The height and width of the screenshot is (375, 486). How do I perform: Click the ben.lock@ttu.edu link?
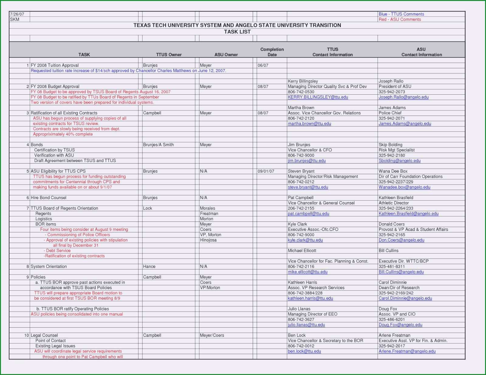click(304, 351)
